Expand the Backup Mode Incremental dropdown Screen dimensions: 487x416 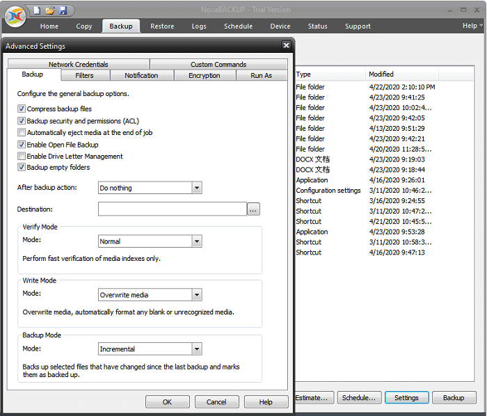(197, 349)
